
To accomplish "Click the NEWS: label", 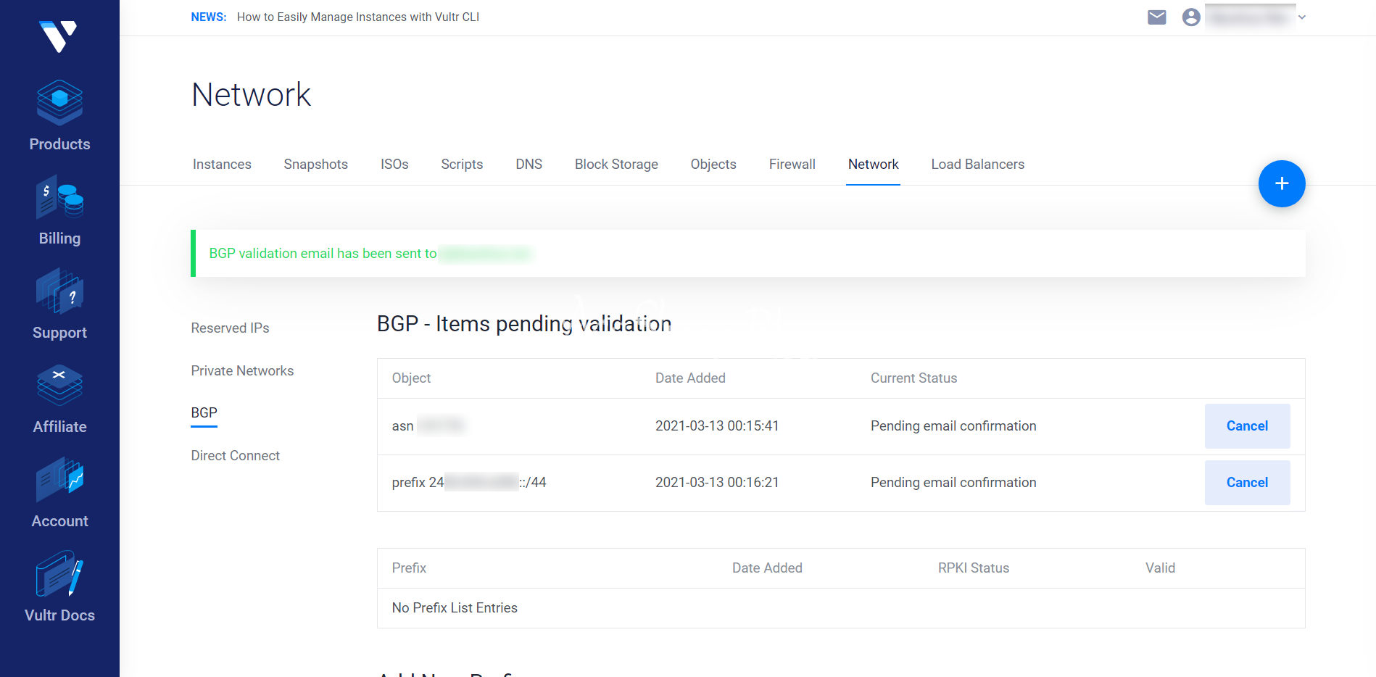I will (209, 17).
